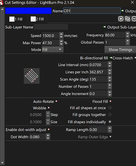This screenshot has width=136, height=166.
Task: Toggle the Output Sub-Layer switch
Action: (104, 27)
